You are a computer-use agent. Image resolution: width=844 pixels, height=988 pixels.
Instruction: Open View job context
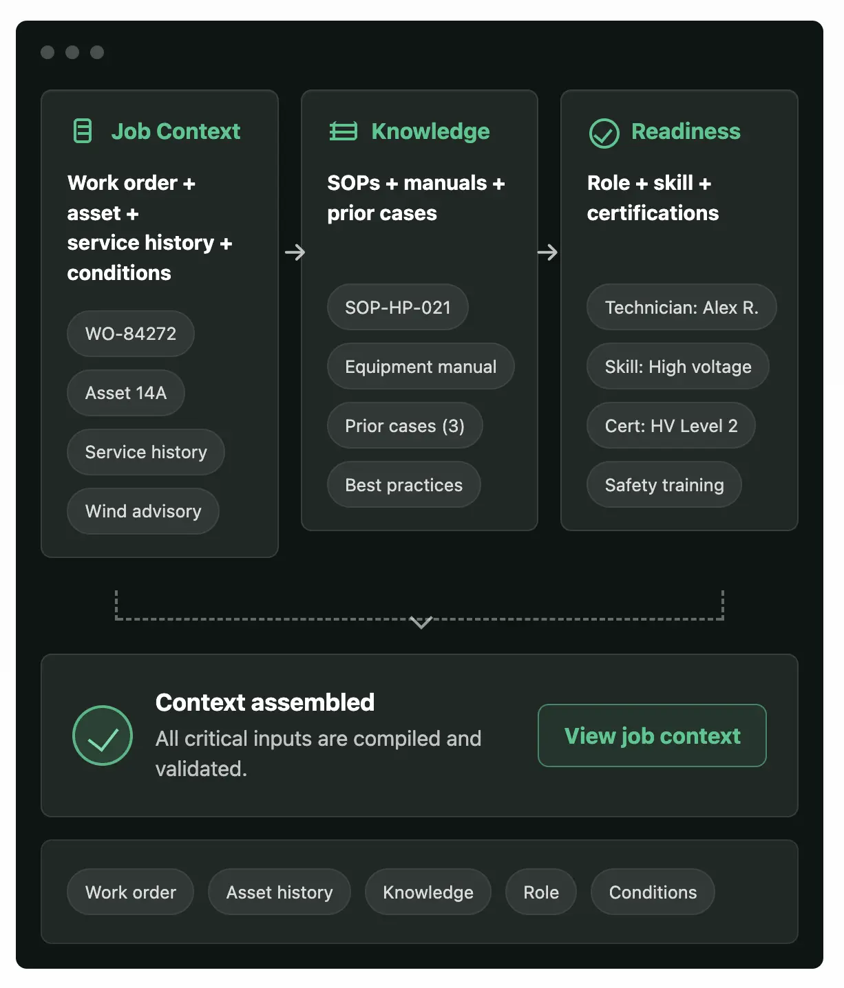[x=652, y=735]
